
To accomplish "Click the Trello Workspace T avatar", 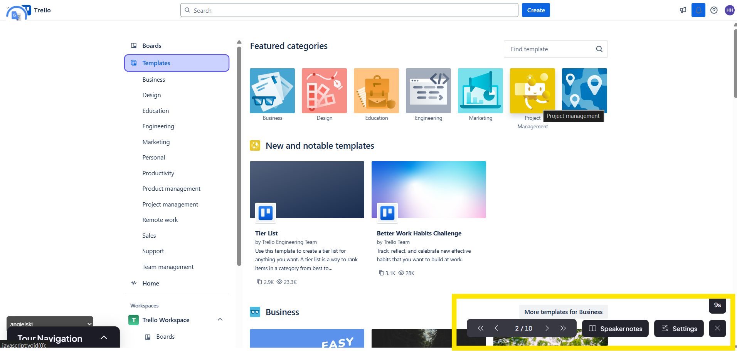I will coord(133,320).
